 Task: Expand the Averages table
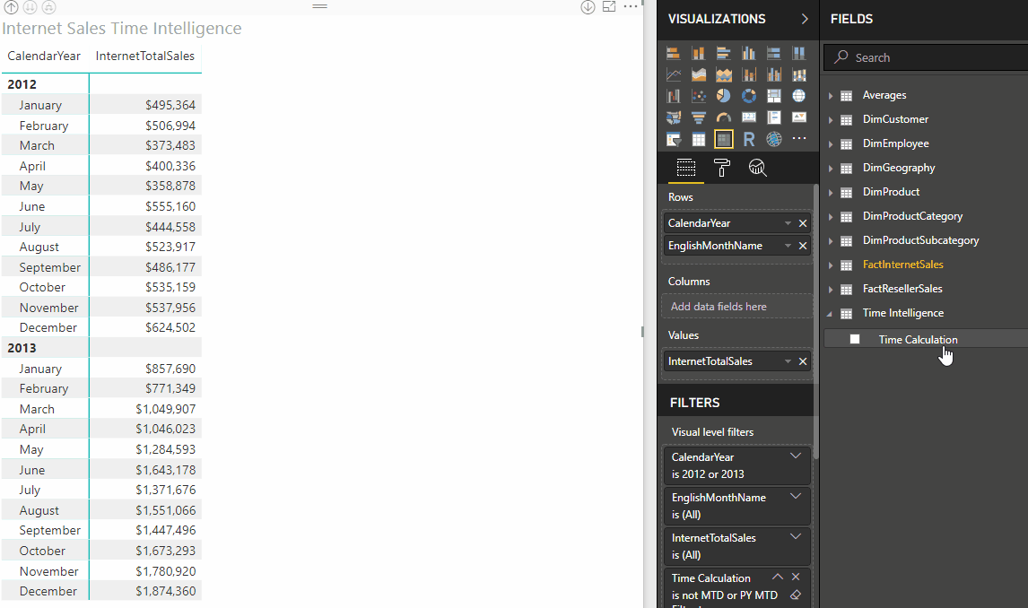[831, 96]
